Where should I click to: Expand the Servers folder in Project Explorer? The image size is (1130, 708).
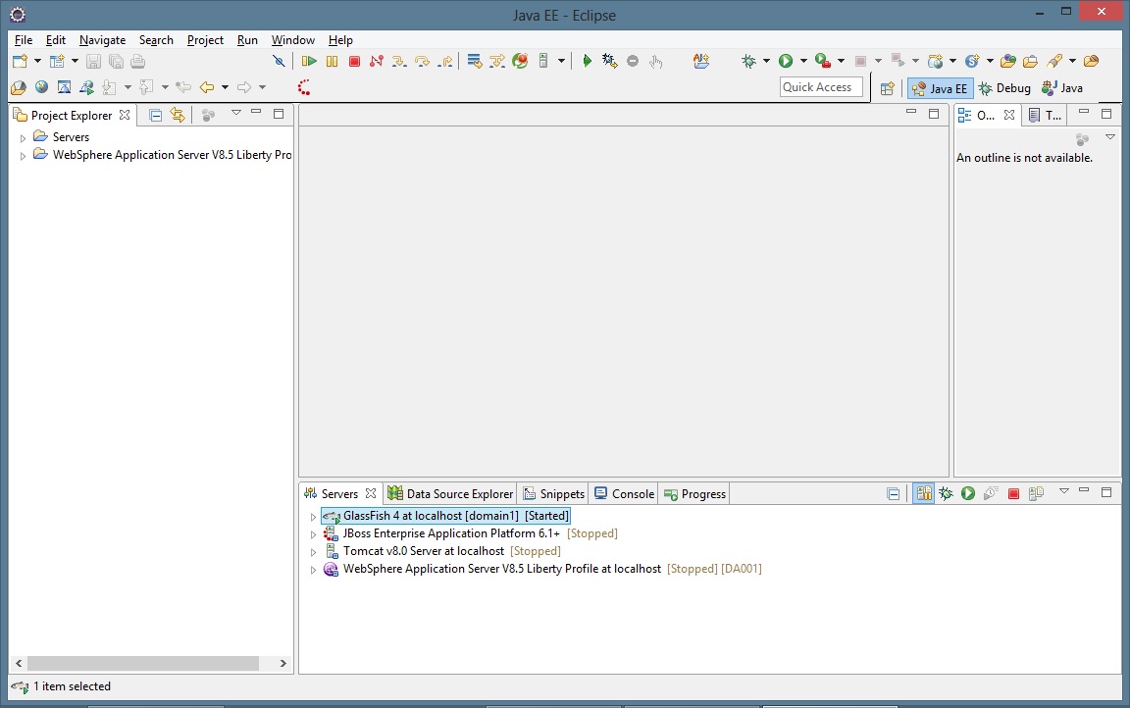pyautogui.click(x=24, y=138)
